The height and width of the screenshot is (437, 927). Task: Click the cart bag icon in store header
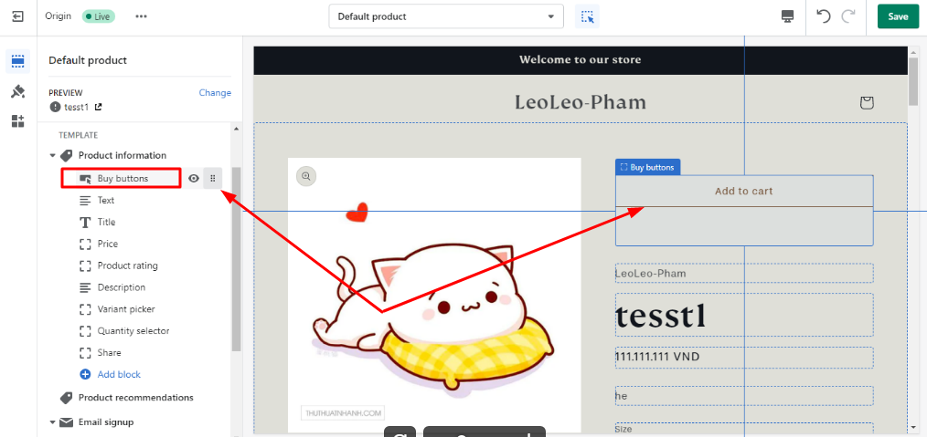[867, 103]
